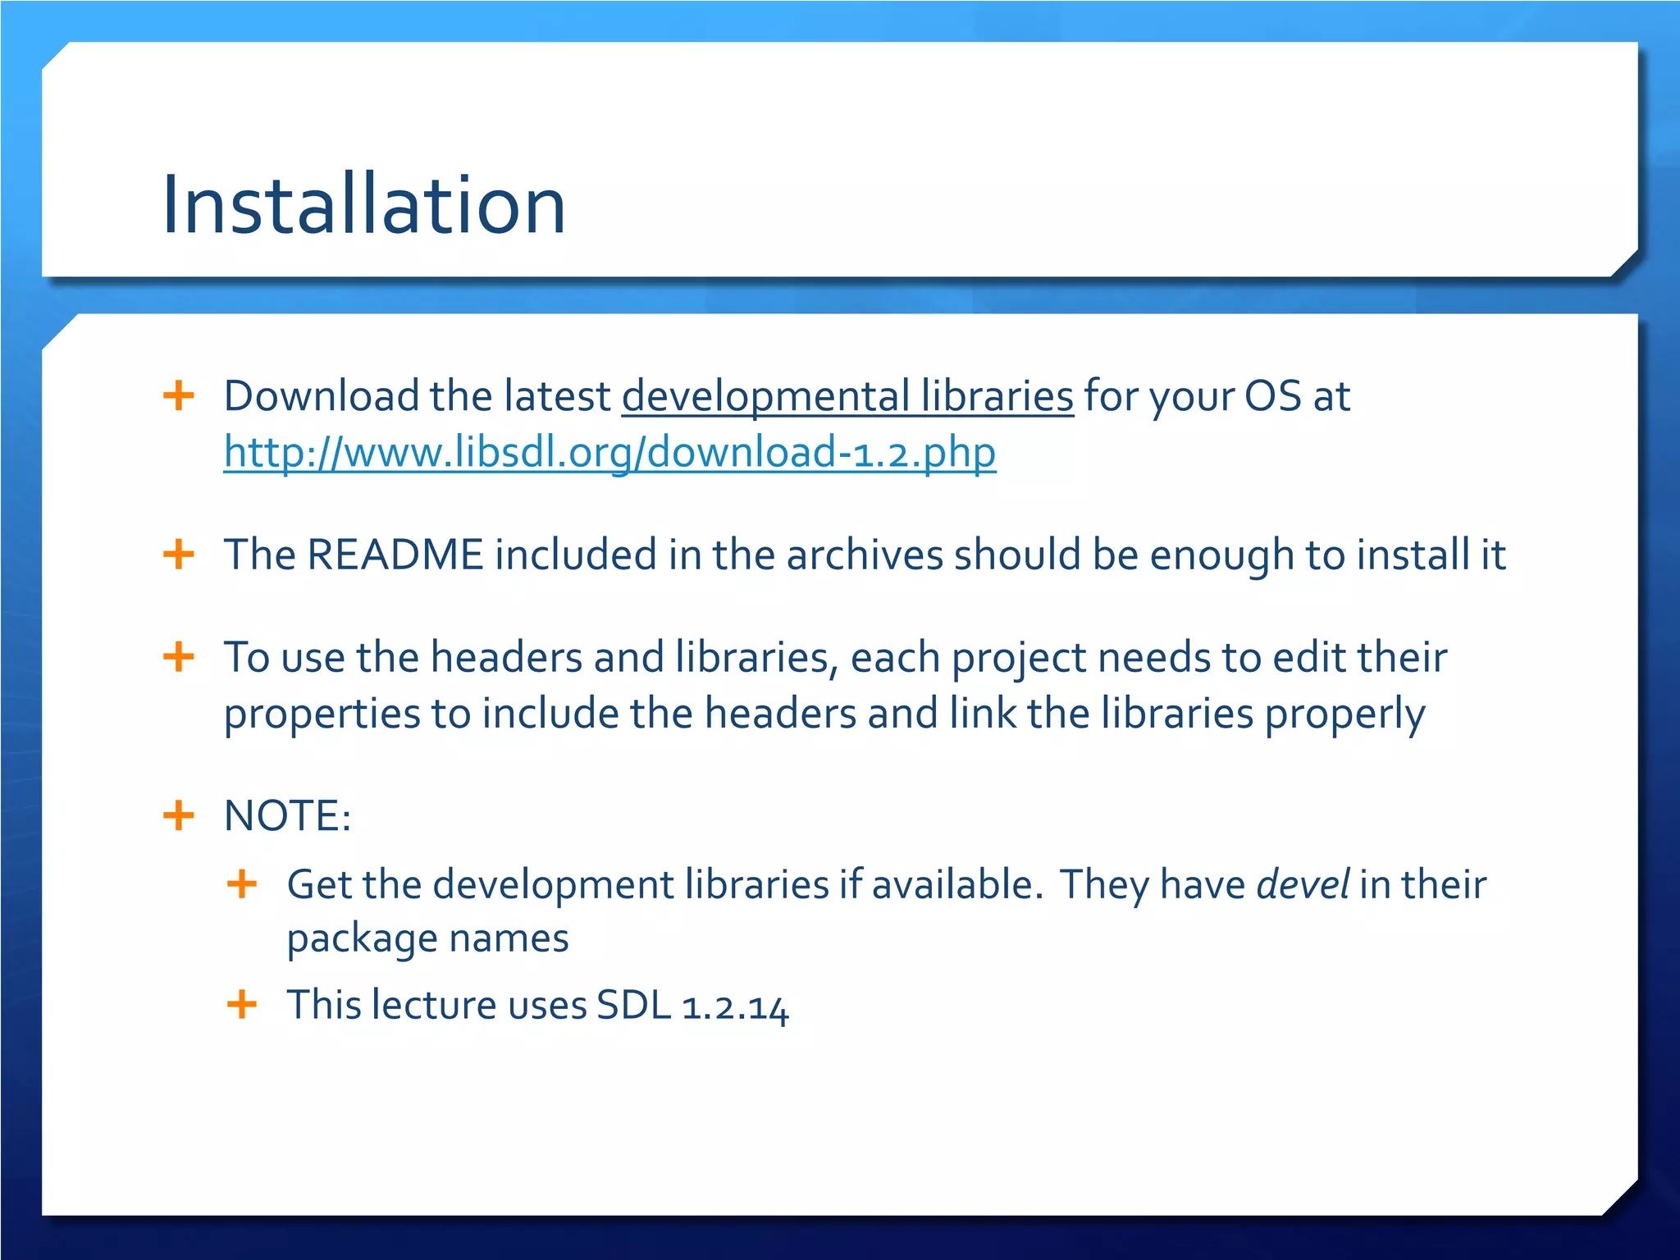Click the sub-bullet plus beside 'Get the development libraries'

[x=242, y=884]
